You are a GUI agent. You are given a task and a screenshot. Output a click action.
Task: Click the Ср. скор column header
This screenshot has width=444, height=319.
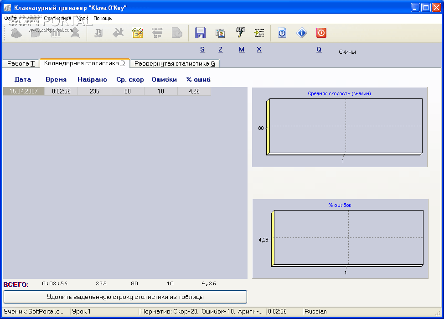click(130, 80)
